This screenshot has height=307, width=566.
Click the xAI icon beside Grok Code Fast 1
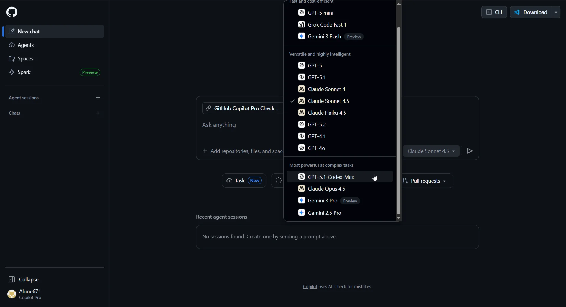pyautogui.click(x=301, y=24)
